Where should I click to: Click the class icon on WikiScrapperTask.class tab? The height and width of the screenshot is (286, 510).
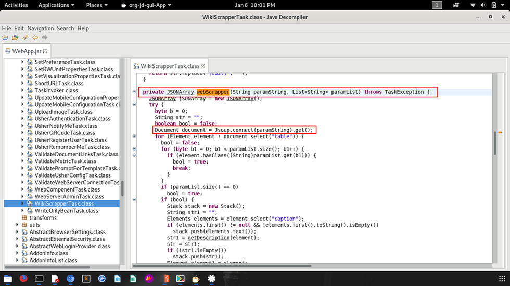tap(136, 66)
